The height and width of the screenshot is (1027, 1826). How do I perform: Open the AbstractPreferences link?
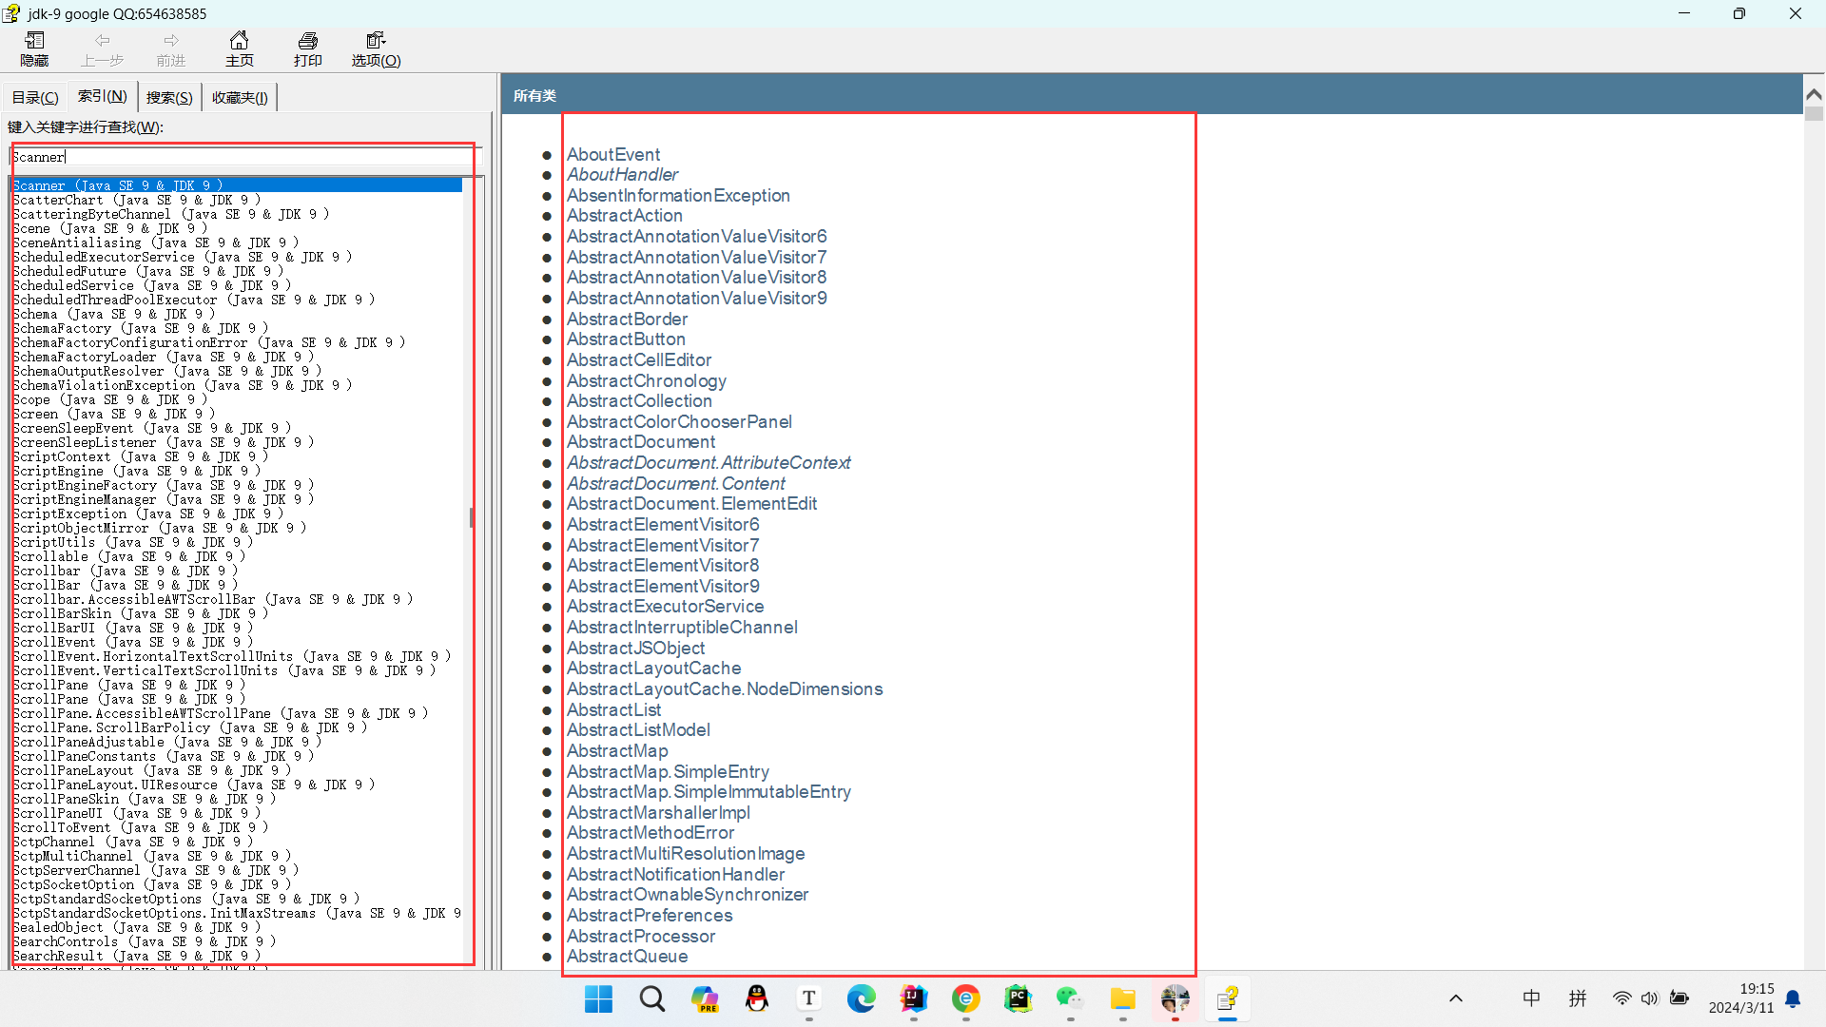[650, 915]
